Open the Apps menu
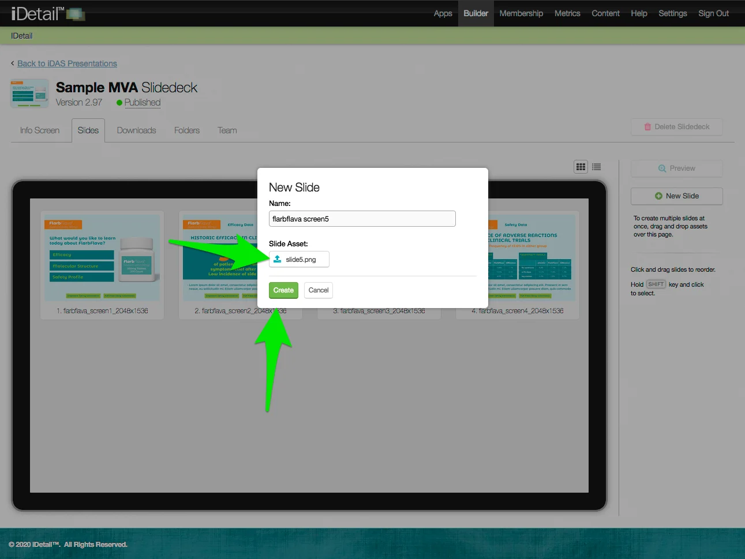The image size is (745, 559). (x=443, y=13)
